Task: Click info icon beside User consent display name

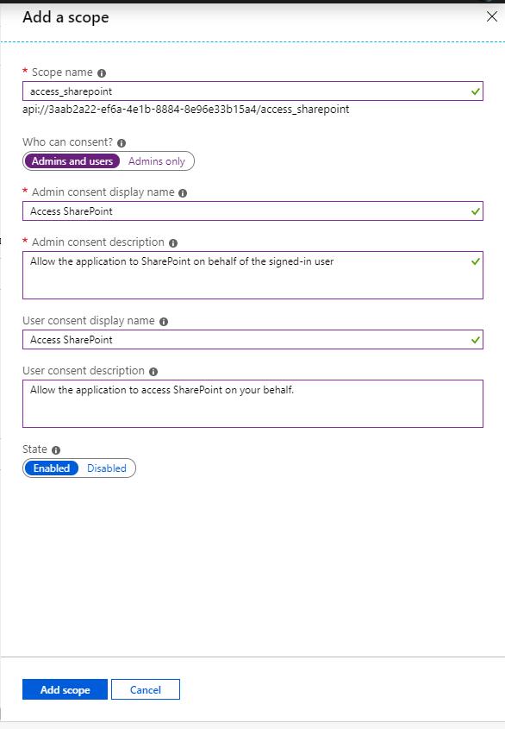Action: tap(164, 321)
